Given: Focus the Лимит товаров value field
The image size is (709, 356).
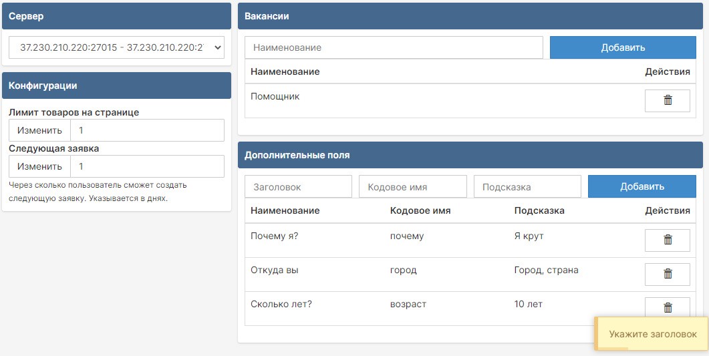Looking at the screenshot, I should click(x=147, y=130).
